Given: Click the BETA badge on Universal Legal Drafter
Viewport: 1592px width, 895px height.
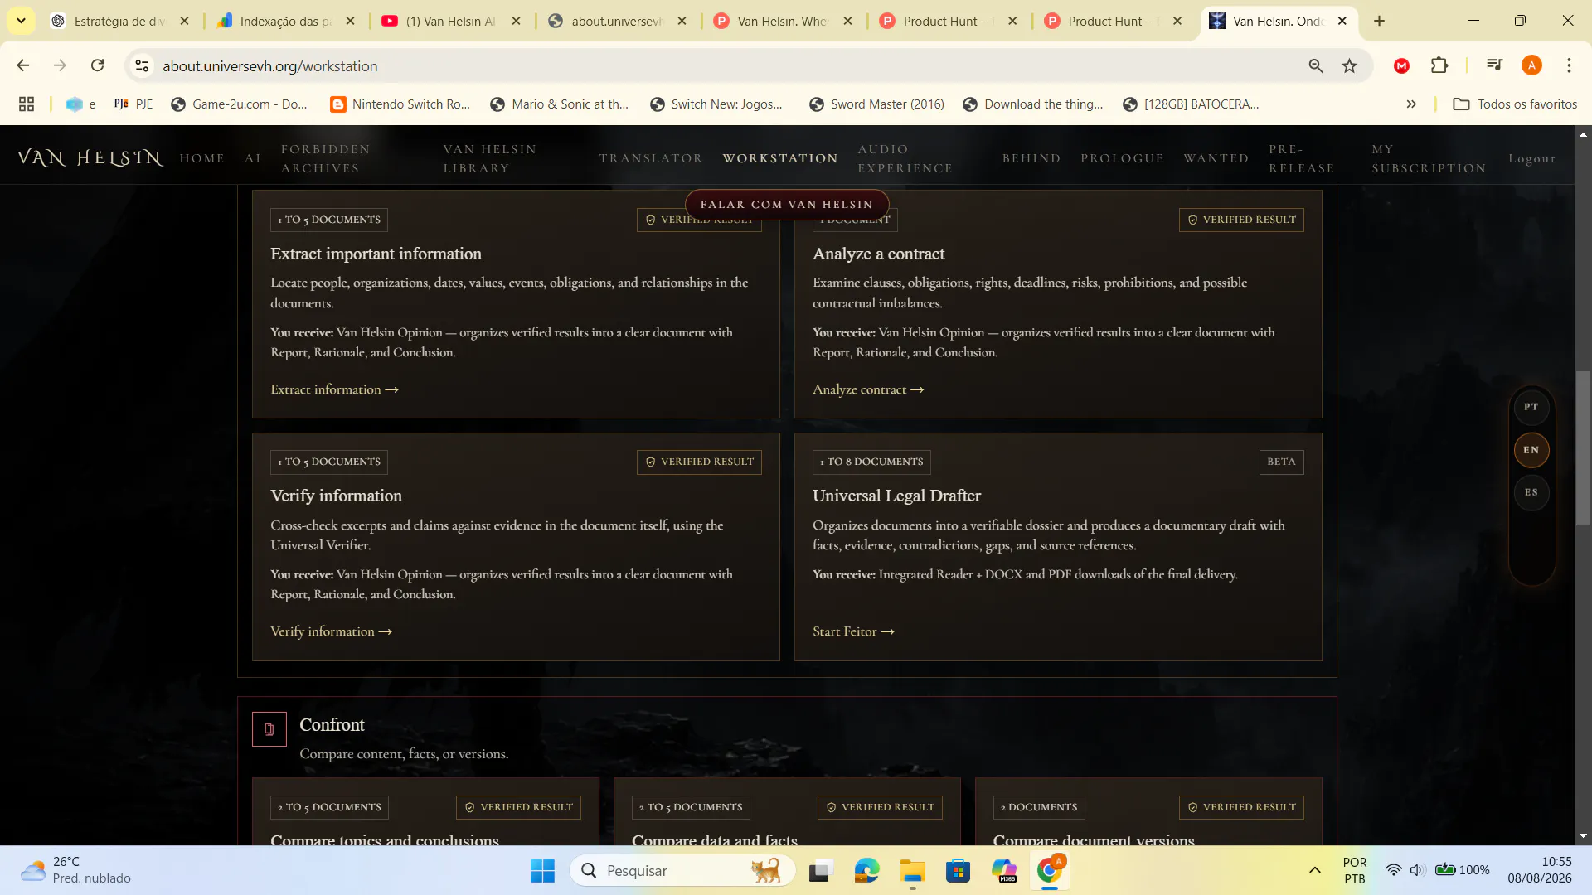Looking at the screenshot, I should click(x=1281, y=462).
